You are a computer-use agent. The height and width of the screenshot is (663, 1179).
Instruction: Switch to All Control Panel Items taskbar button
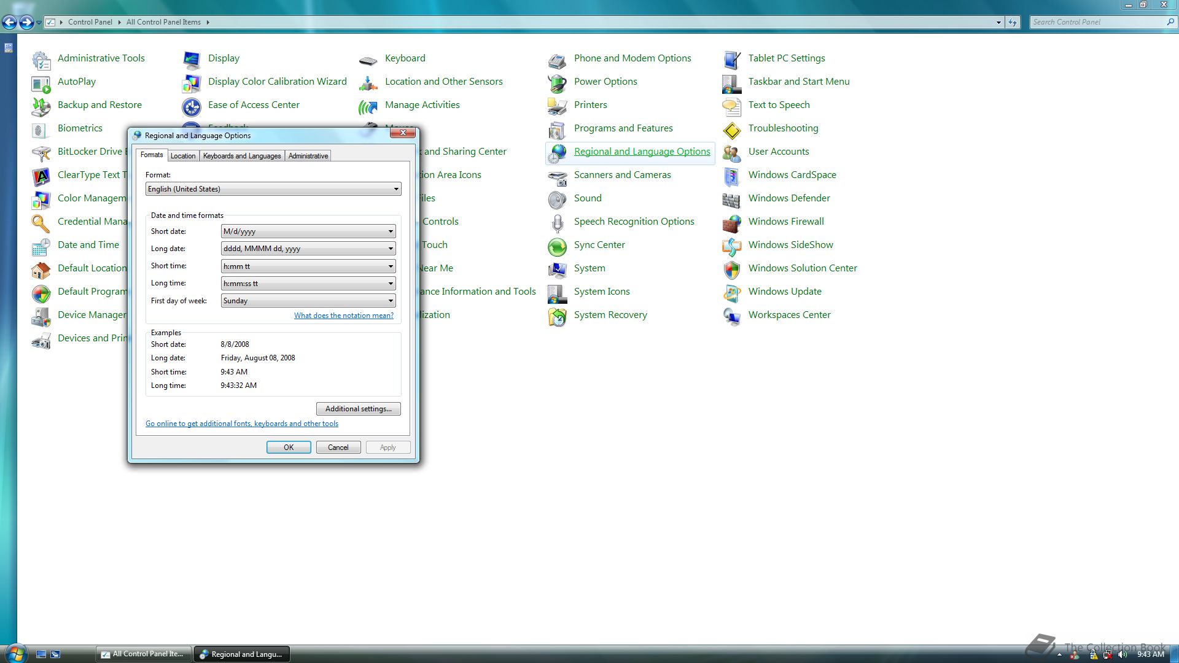[x=144, y=654]
